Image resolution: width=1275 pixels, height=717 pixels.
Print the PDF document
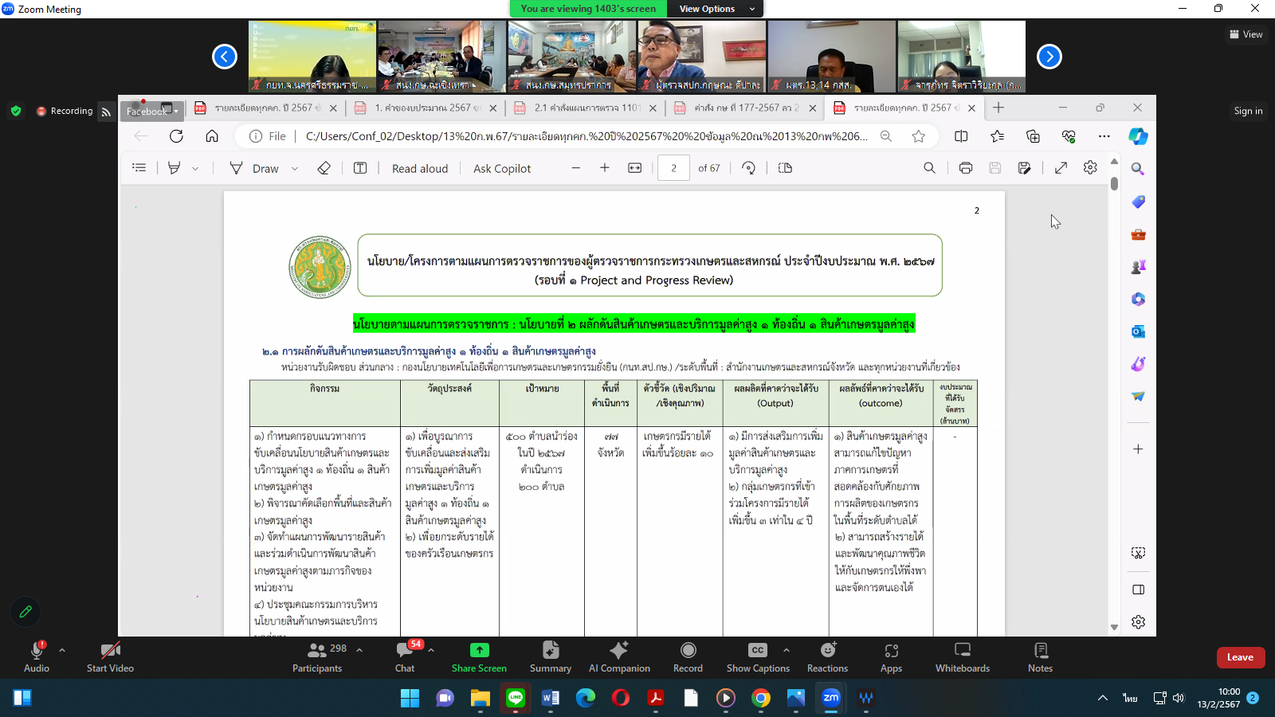(966, 168)
